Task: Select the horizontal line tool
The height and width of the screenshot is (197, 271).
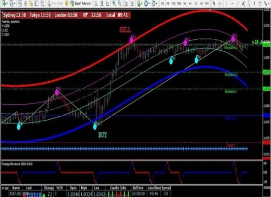Action: pyautogui.click(x=232, y=3)
